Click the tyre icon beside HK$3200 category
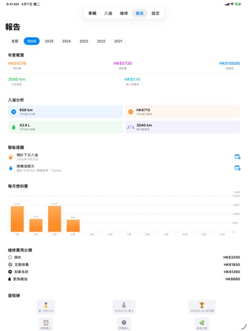 [x=10, y=257]
